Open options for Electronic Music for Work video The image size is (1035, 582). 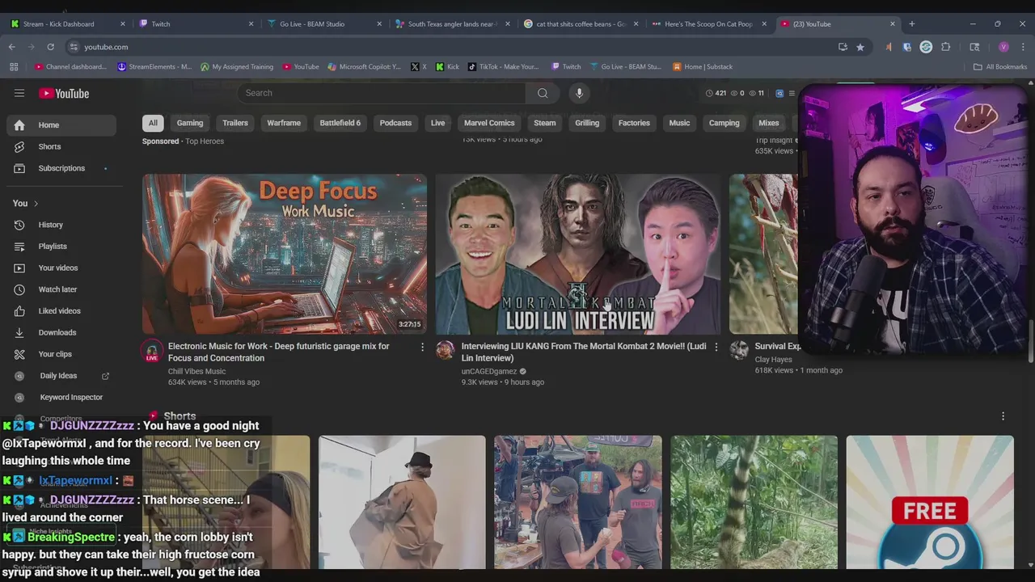422,347
